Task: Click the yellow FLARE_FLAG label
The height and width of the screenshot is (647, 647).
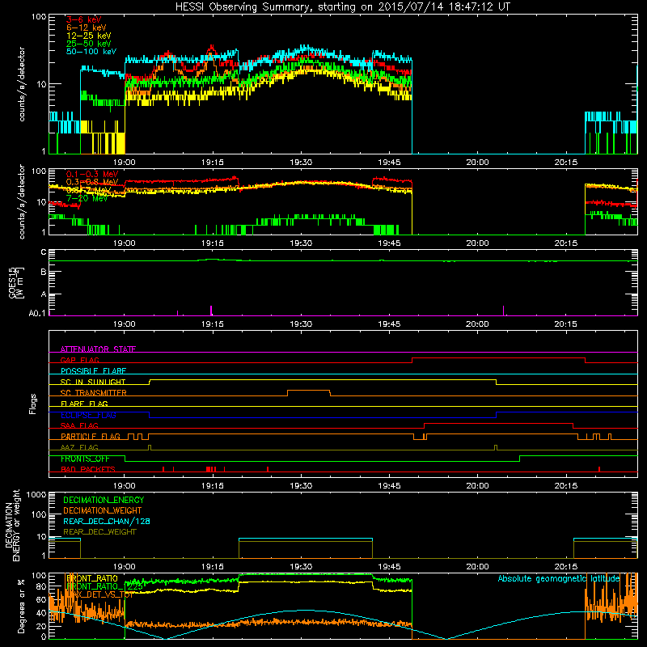Action: (84, 404)
